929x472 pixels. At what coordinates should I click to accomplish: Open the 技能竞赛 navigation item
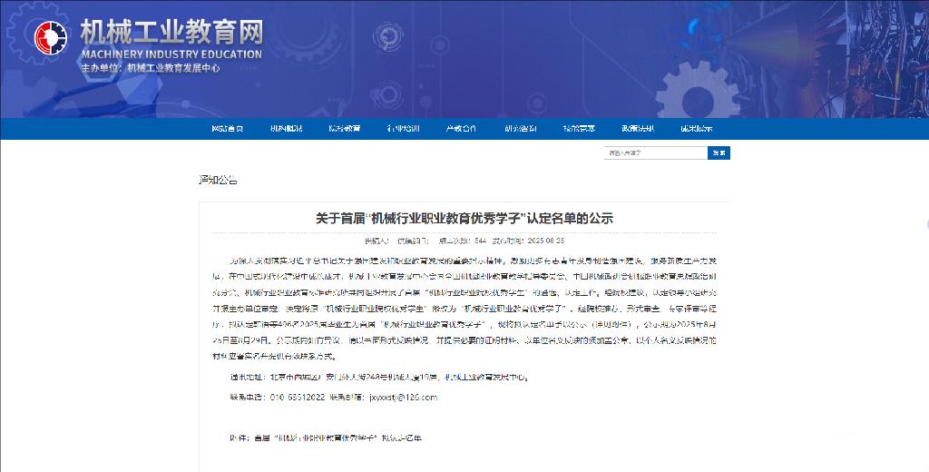click(x=579, y=129)
